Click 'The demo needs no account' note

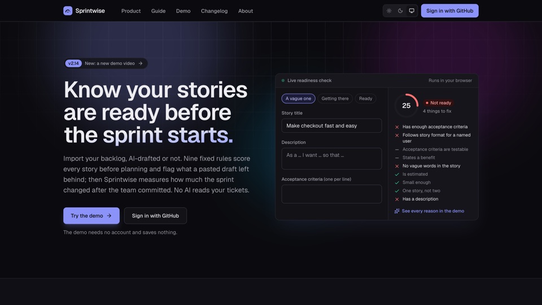pos(120,232)
